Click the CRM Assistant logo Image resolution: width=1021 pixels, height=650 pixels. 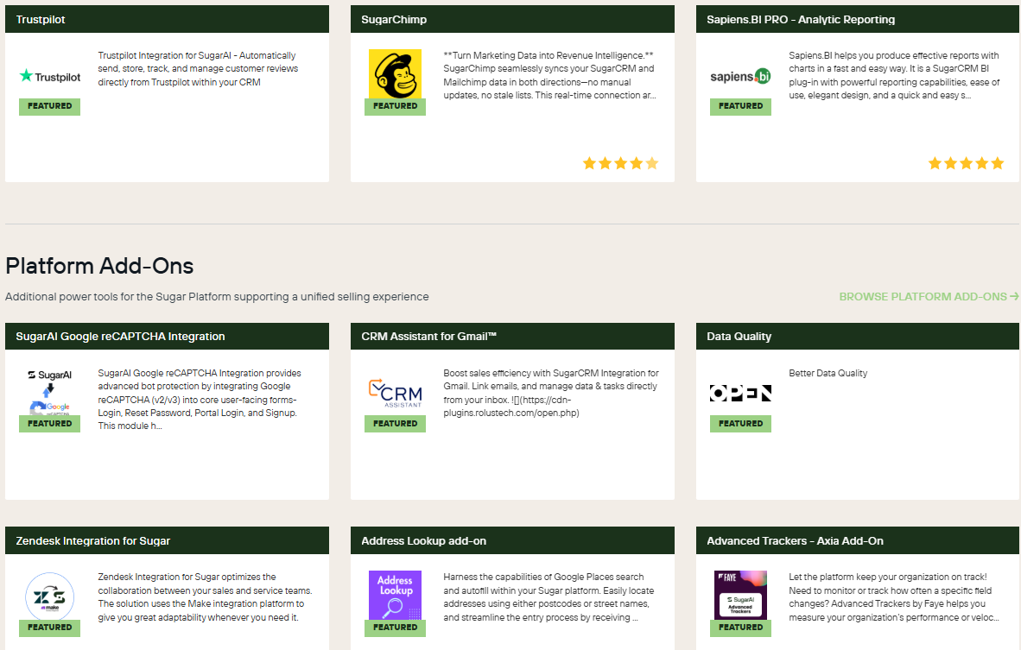(395, 393)
